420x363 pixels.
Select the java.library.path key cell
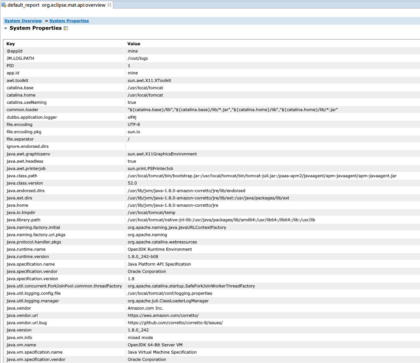(65, 220)
